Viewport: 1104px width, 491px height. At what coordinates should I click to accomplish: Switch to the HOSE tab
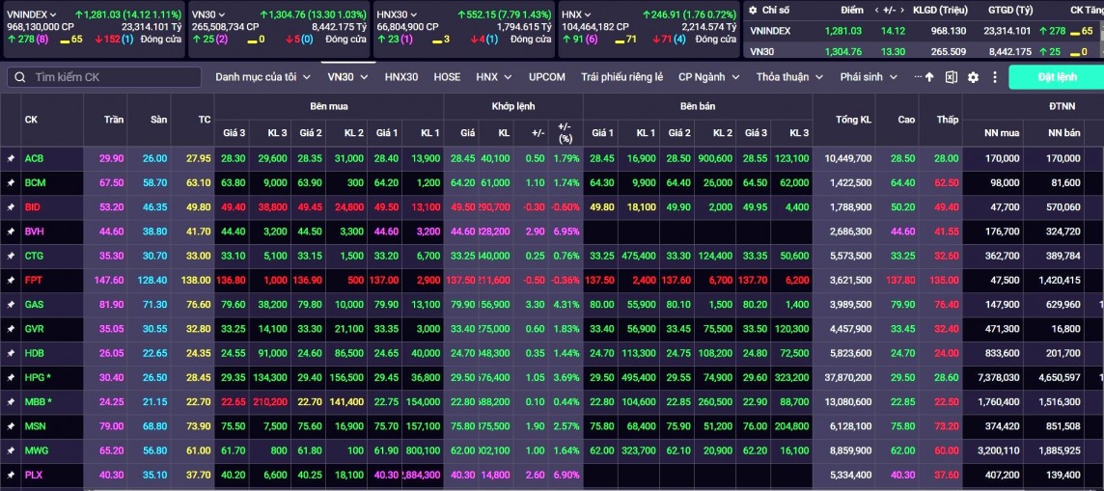pos(447,77)
